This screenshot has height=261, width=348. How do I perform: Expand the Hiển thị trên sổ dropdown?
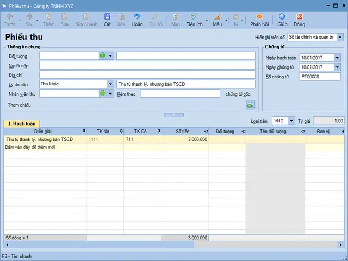(340, 37)
